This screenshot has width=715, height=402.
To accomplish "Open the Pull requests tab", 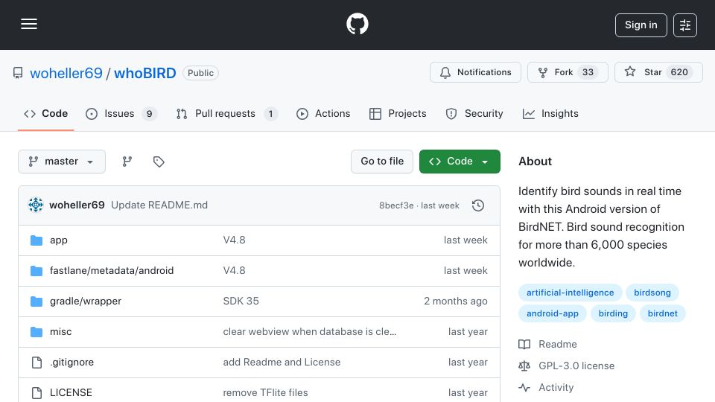I will coord(226,113).
